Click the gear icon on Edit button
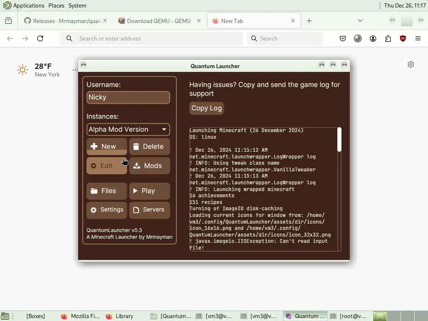 93,166
